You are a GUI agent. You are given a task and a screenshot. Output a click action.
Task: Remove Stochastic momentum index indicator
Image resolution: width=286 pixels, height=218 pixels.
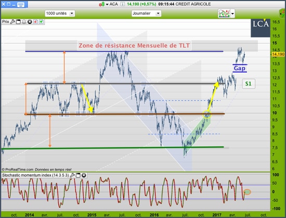[x=84, y=175]
